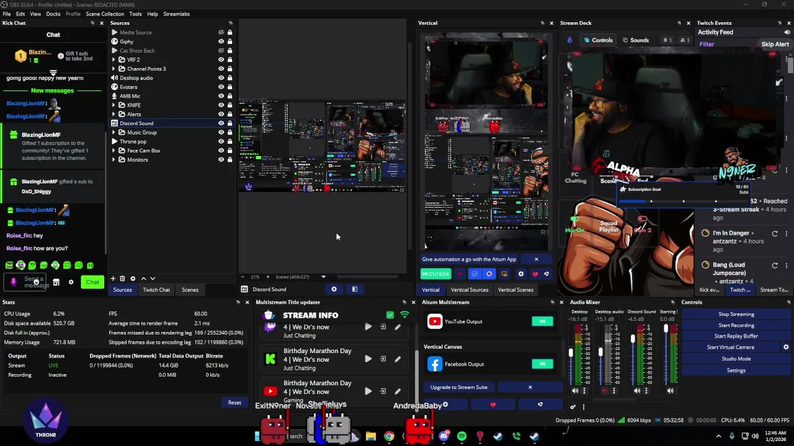Select the Sounds tab in Stream Deck
This screenshot has height=446, width=794.
tap(635, 40)
